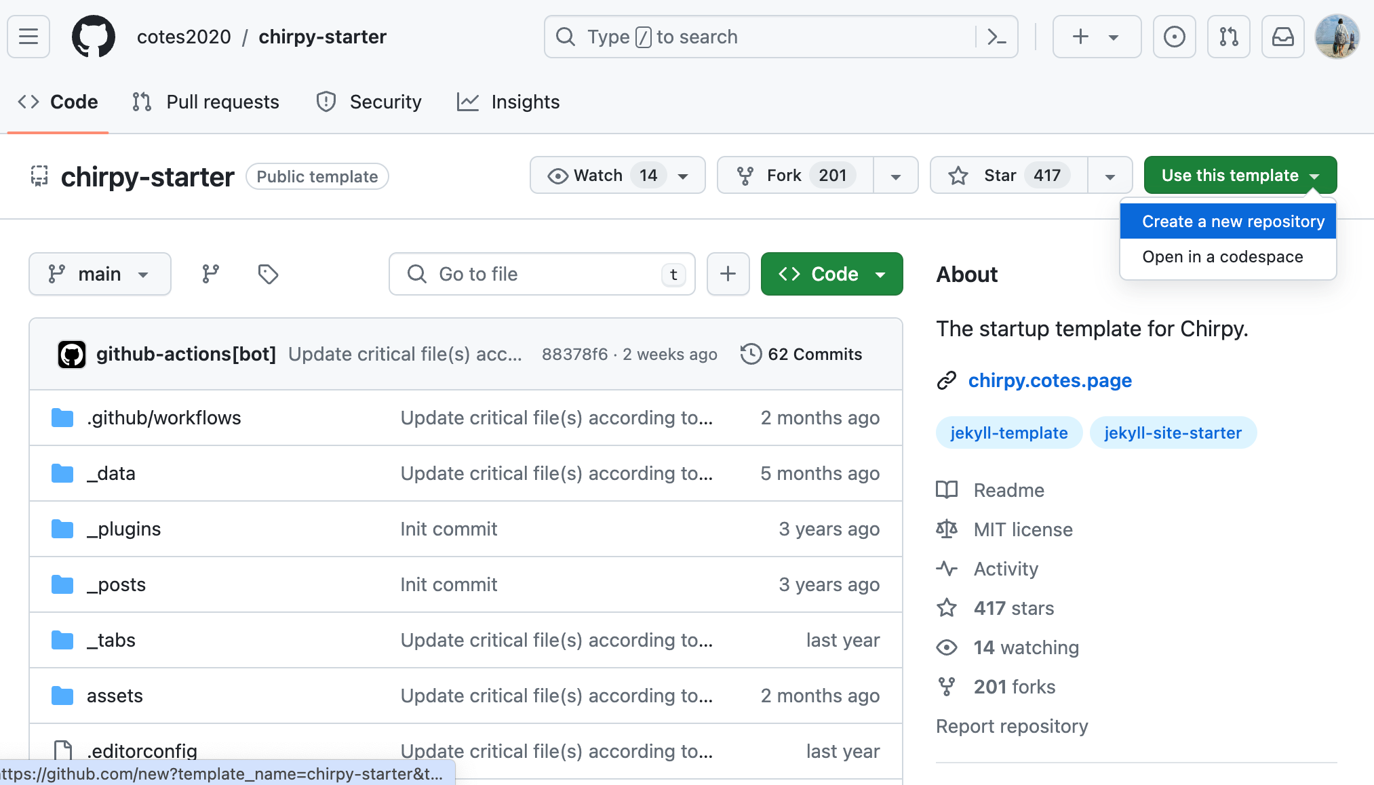Click the _tabs commit message
This screenshot has height=785, width=1374.
click(556, 640)
